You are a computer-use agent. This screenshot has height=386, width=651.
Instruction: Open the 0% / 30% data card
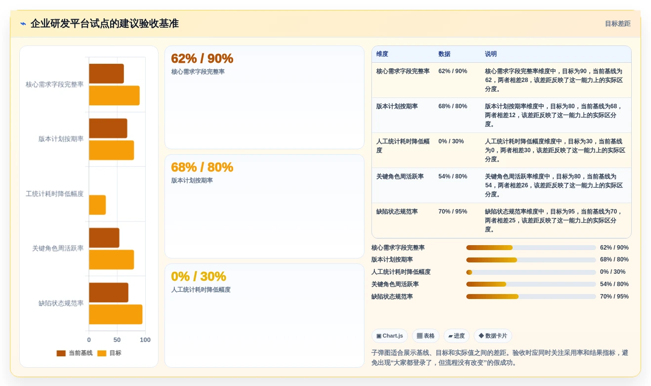click(x=264, y=315)
